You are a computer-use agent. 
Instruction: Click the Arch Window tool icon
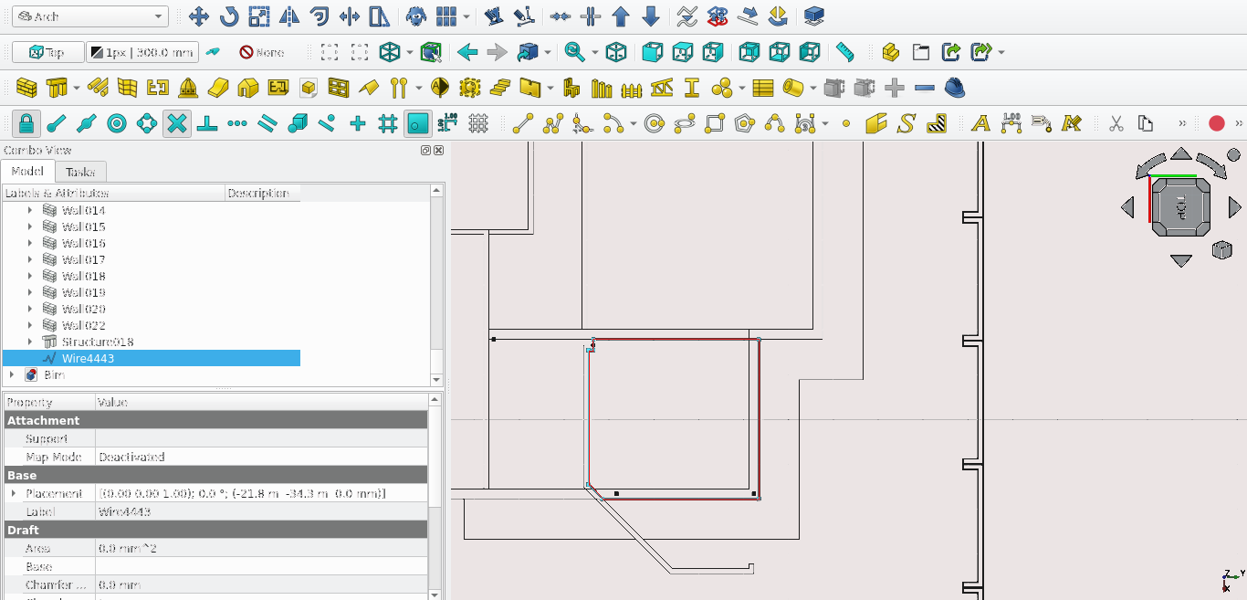(x=338, y=89)
